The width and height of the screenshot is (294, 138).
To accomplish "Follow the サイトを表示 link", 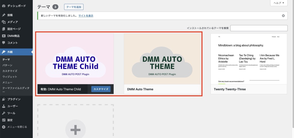I will point(86,16).
